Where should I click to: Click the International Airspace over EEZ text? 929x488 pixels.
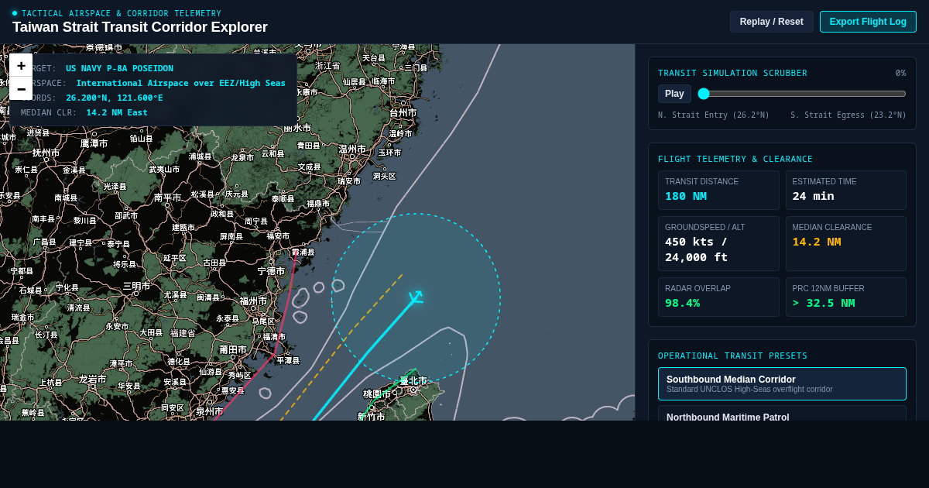click(x=180, y=83)
